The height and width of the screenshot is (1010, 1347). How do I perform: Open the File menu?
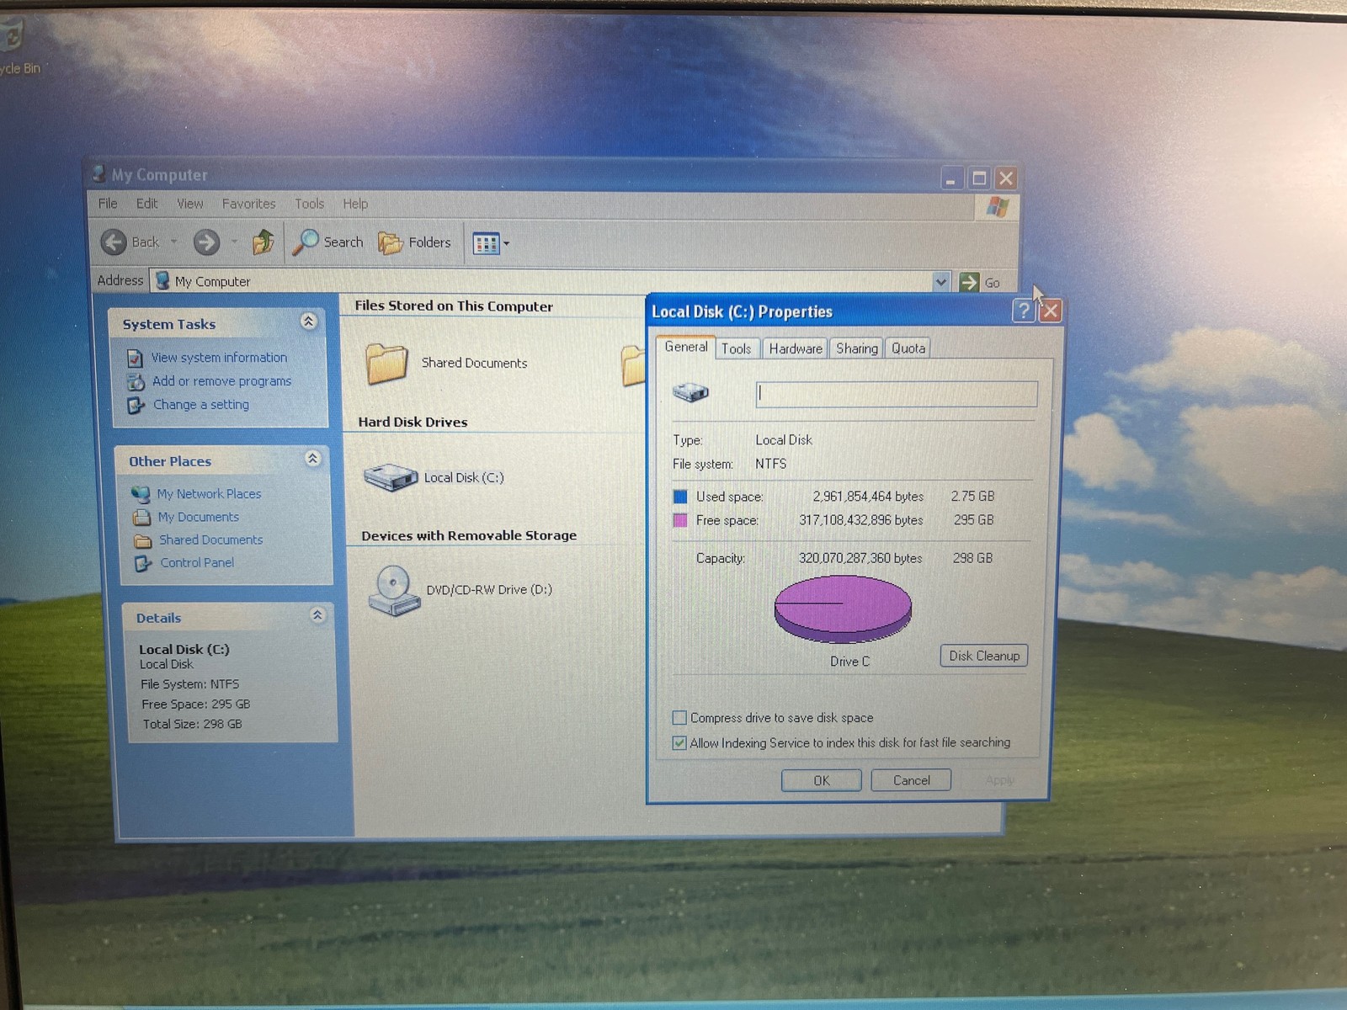point(108,204)
